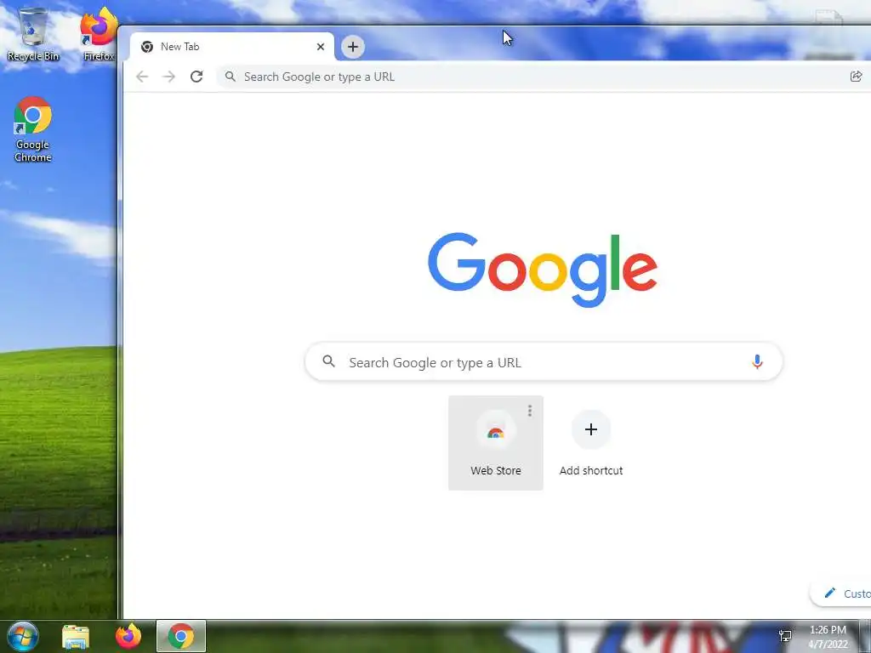
Task: Open the Recycle Bin desktop icon
Action: click(x=33, y=34)
